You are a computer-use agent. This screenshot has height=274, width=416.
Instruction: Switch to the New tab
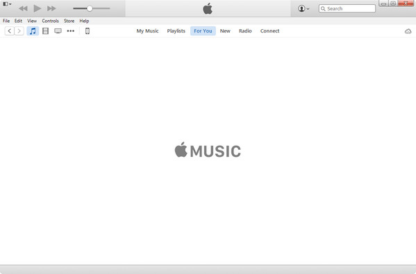pyautogui.click(x=225, y=31)
